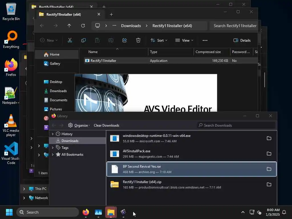Viewport: 292px width, 219px height.
Task: Open containing folder for windowsdesktop-runtime download
Action: [x=269, y=138]
